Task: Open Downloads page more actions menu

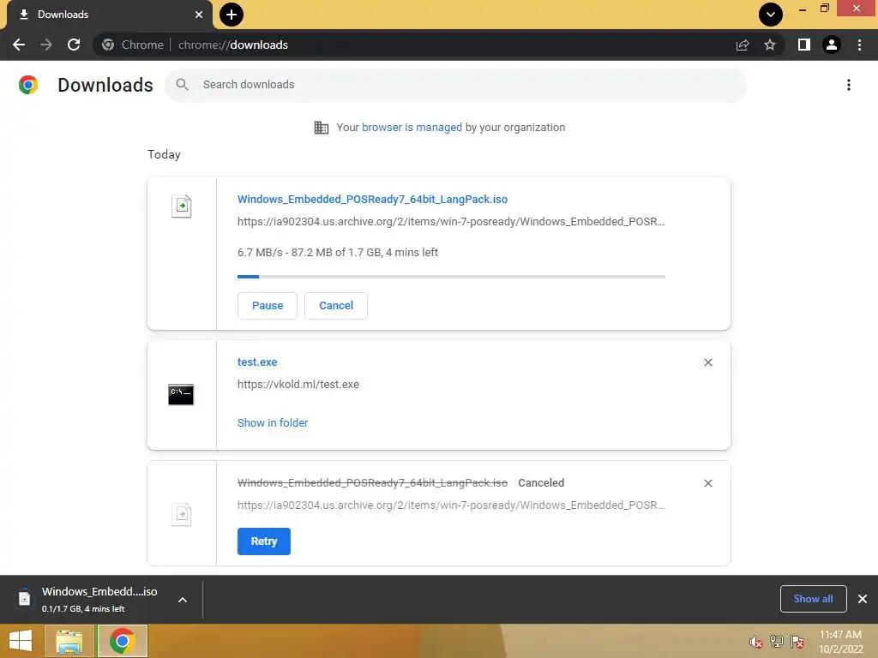Action: pos(849,85)
